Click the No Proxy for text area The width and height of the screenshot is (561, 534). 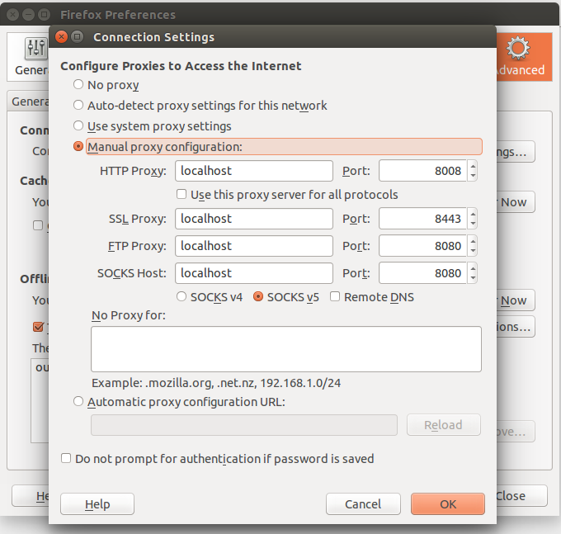[x=286, y=349]
